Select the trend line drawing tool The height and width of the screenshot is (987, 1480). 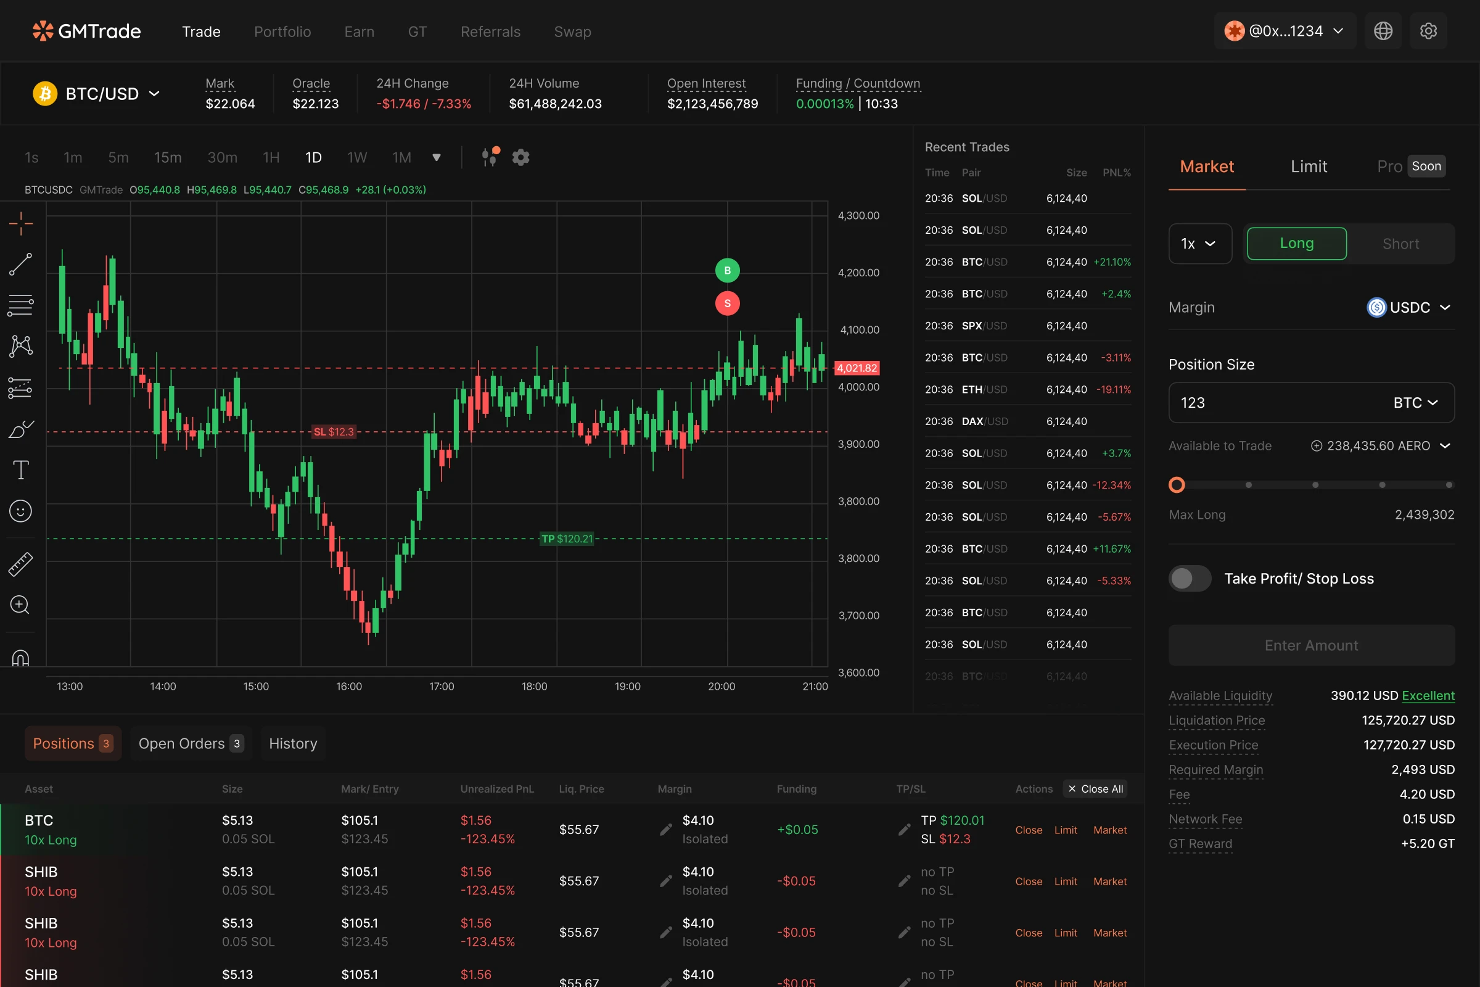pos(21,265)
